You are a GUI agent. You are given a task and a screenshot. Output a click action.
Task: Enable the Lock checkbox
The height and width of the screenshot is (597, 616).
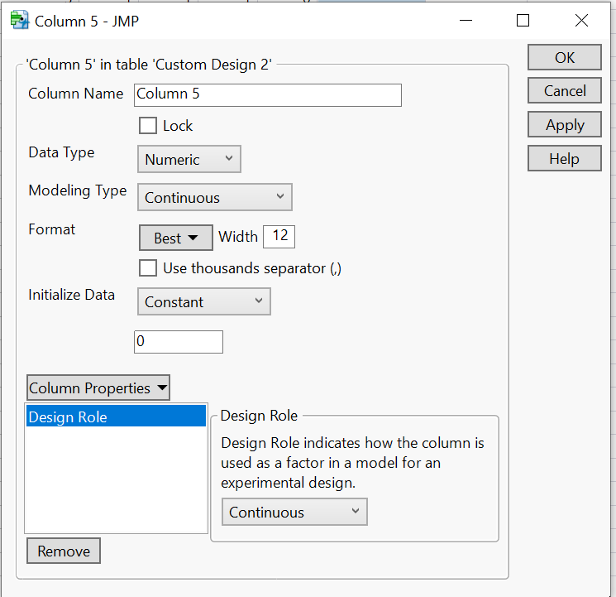pos(148,126)
